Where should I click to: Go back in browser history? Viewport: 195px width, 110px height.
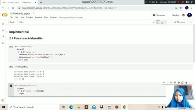click(3, 8)
